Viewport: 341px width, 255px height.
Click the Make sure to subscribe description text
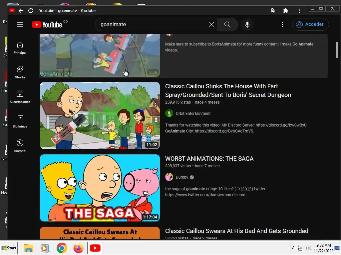pos(239,47)
